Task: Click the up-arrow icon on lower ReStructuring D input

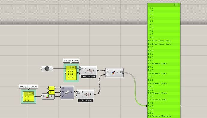Action: pyautogui.click(x=79, y=92)
